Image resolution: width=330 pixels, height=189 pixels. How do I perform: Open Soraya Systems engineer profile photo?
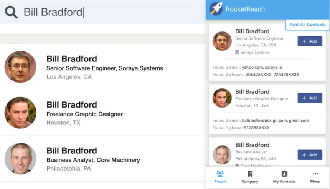[x=20, y=67]
